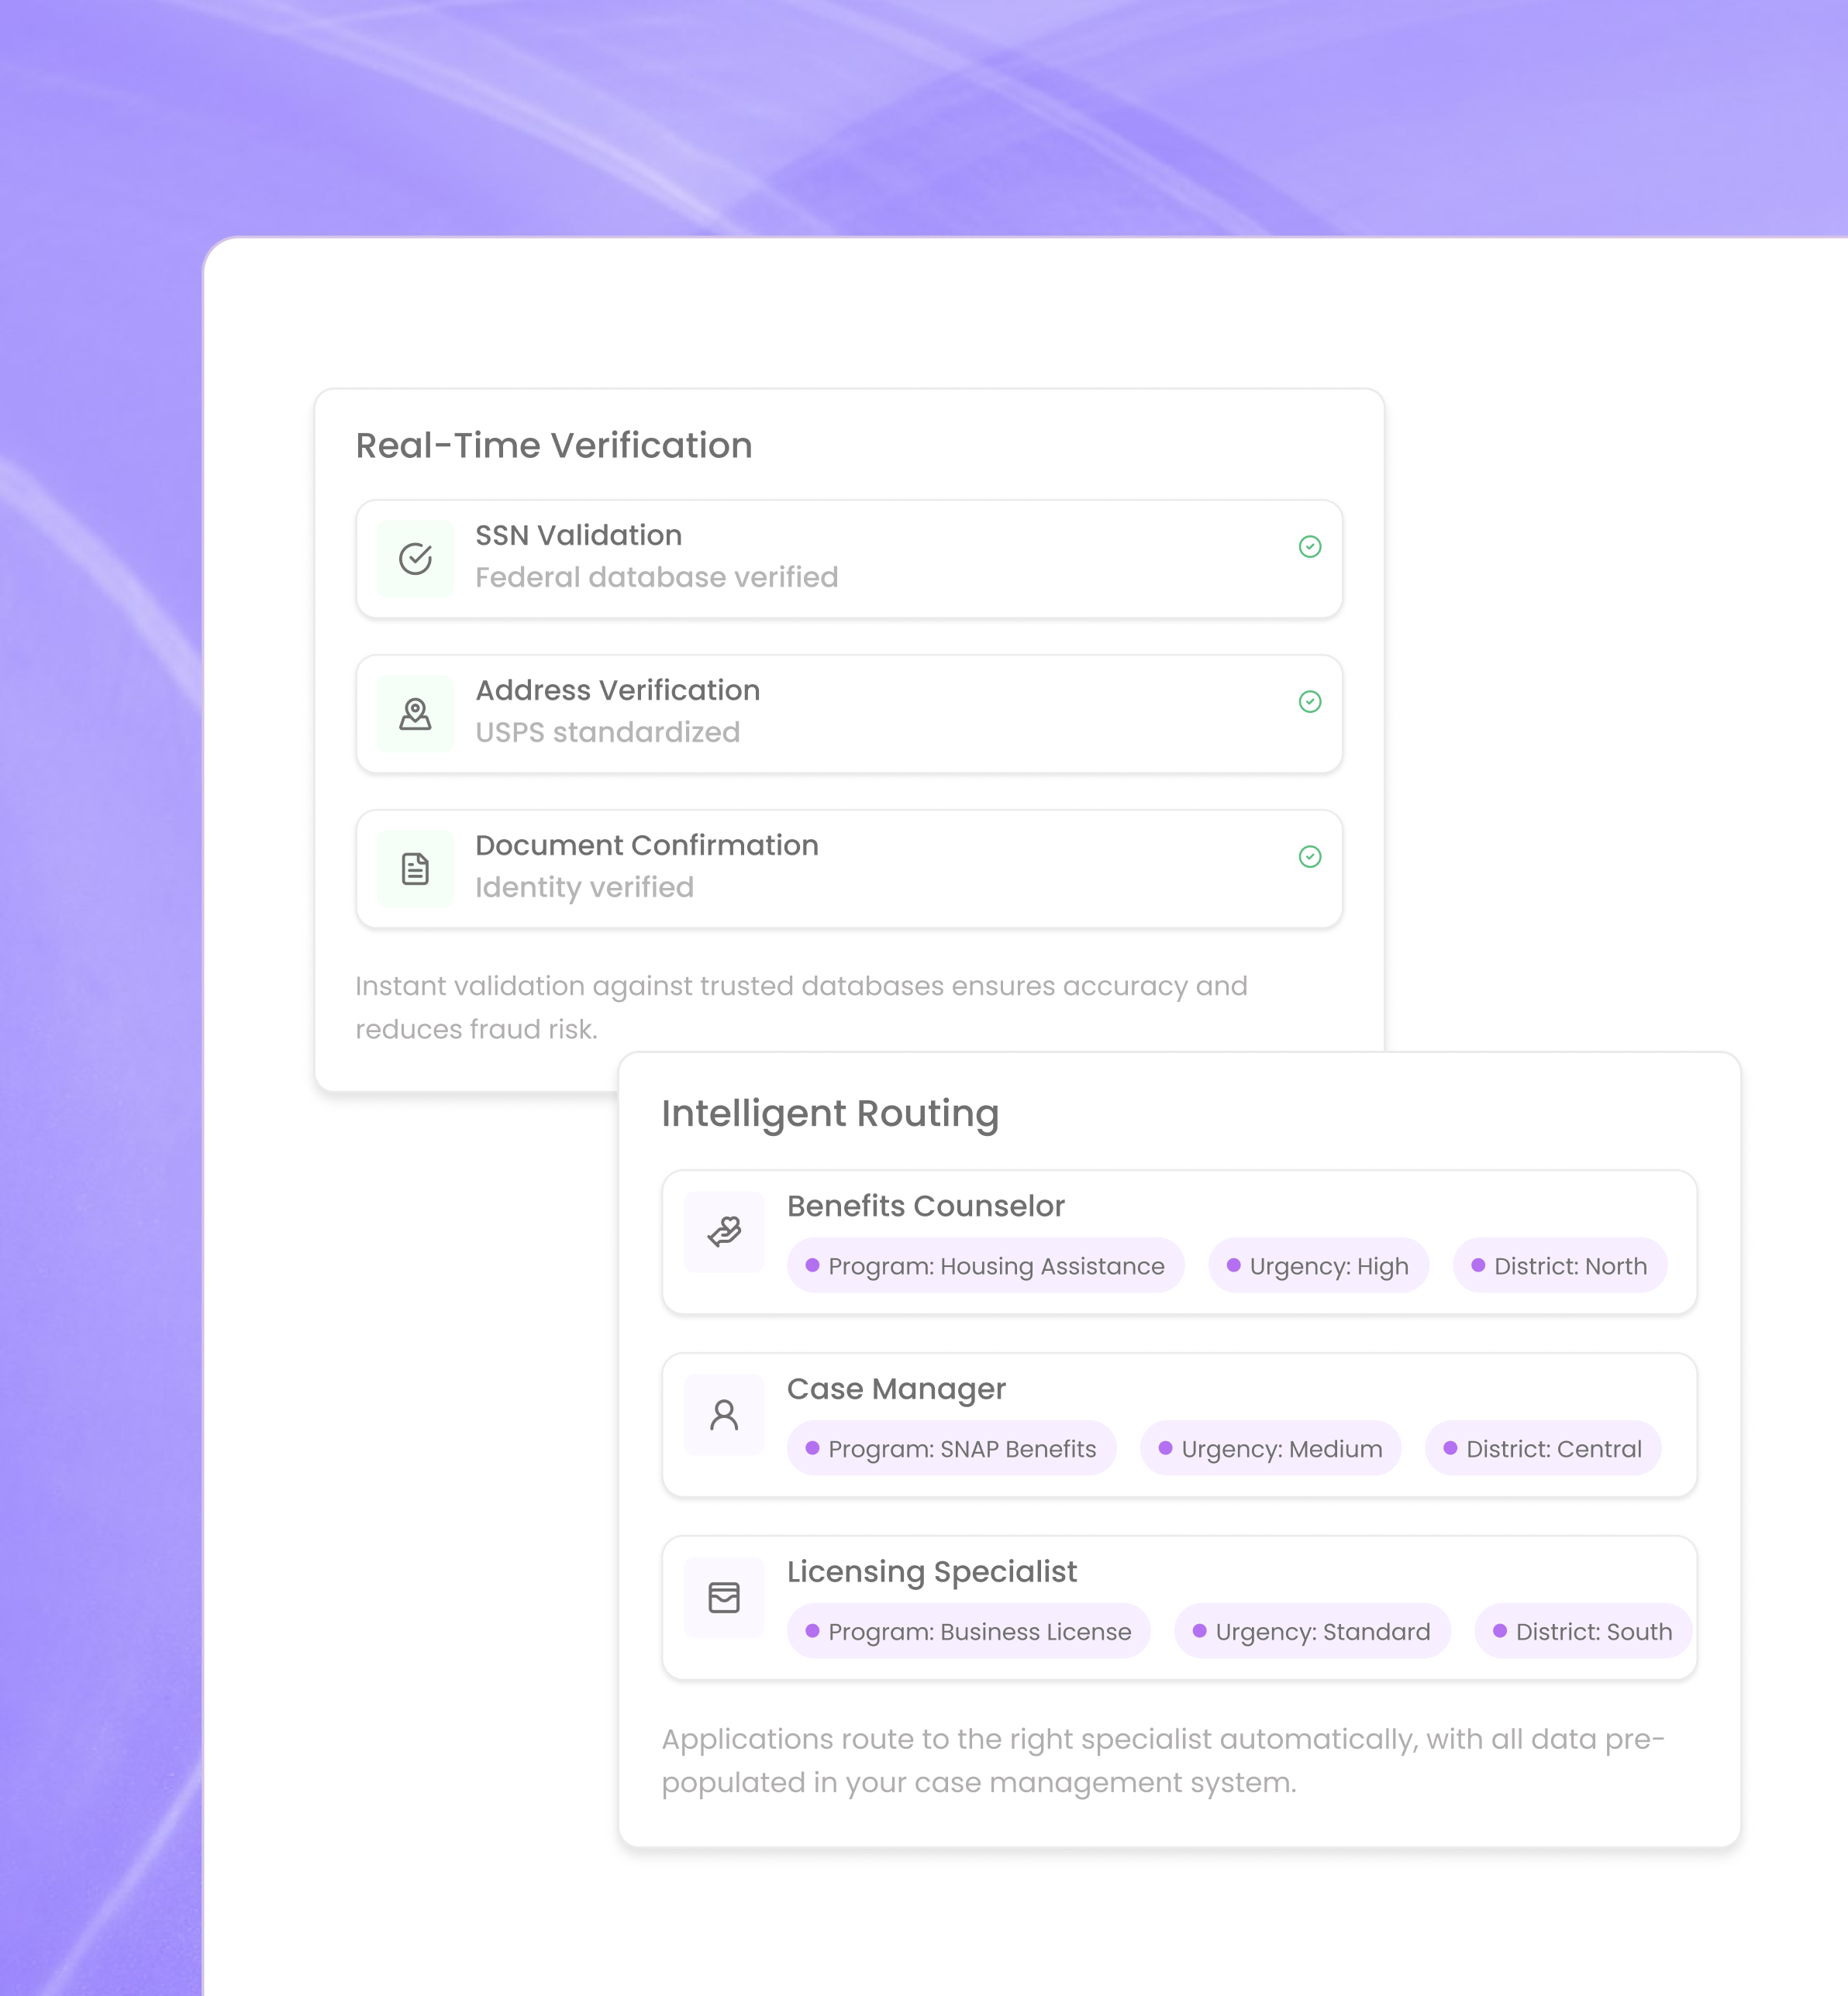
Task: Click green verified check on SSN Validation row
Action: (x=1309, y=547)
